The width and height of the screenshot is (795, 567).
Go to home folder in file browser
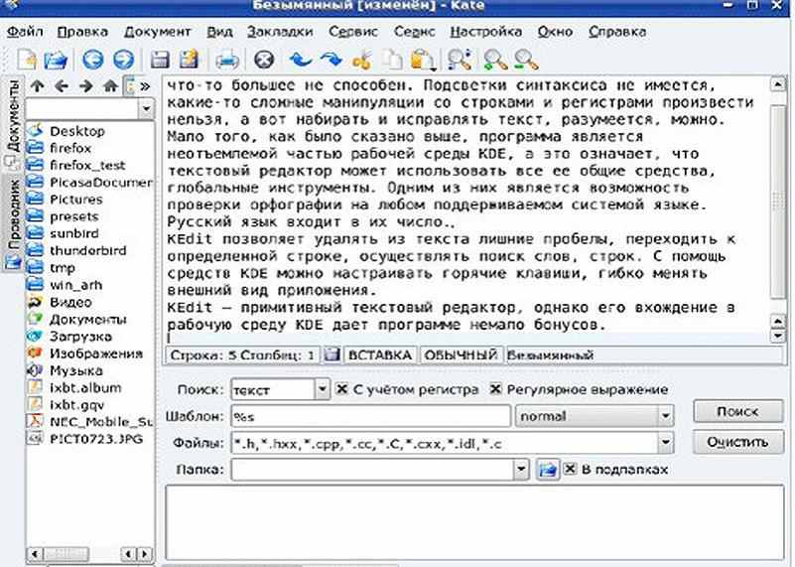(110, 86)
